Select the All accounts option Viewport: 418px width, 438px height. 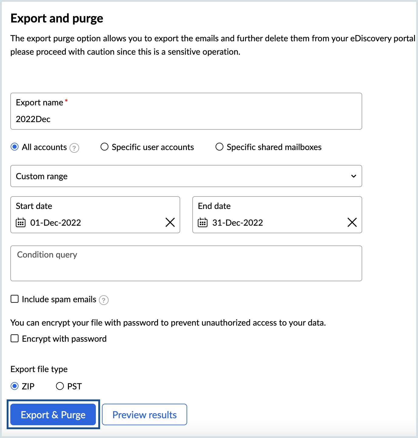point(14,147)
